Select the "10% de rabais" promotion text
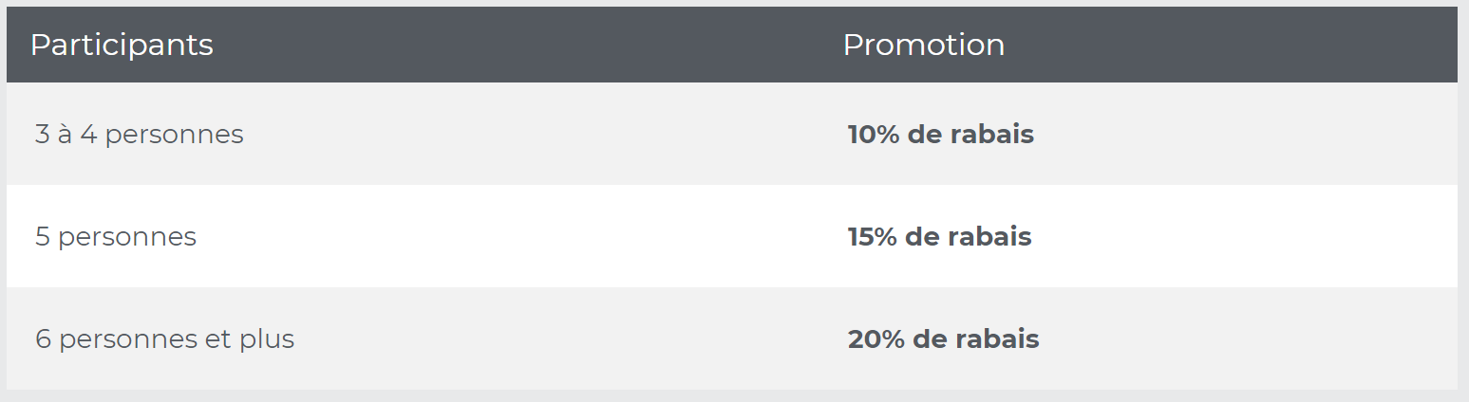The height and width of the screenshot is (402, 1469). click(940, 135)
